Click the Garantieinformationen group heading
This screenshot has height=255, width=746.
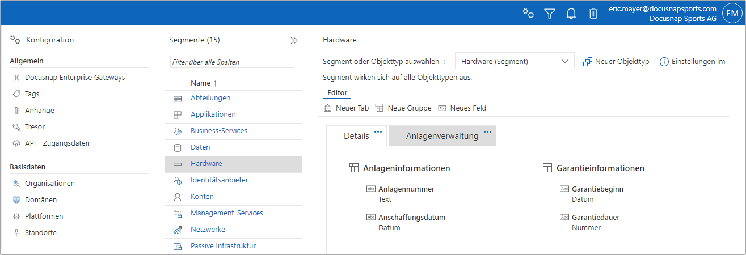(x=601, y=168)
